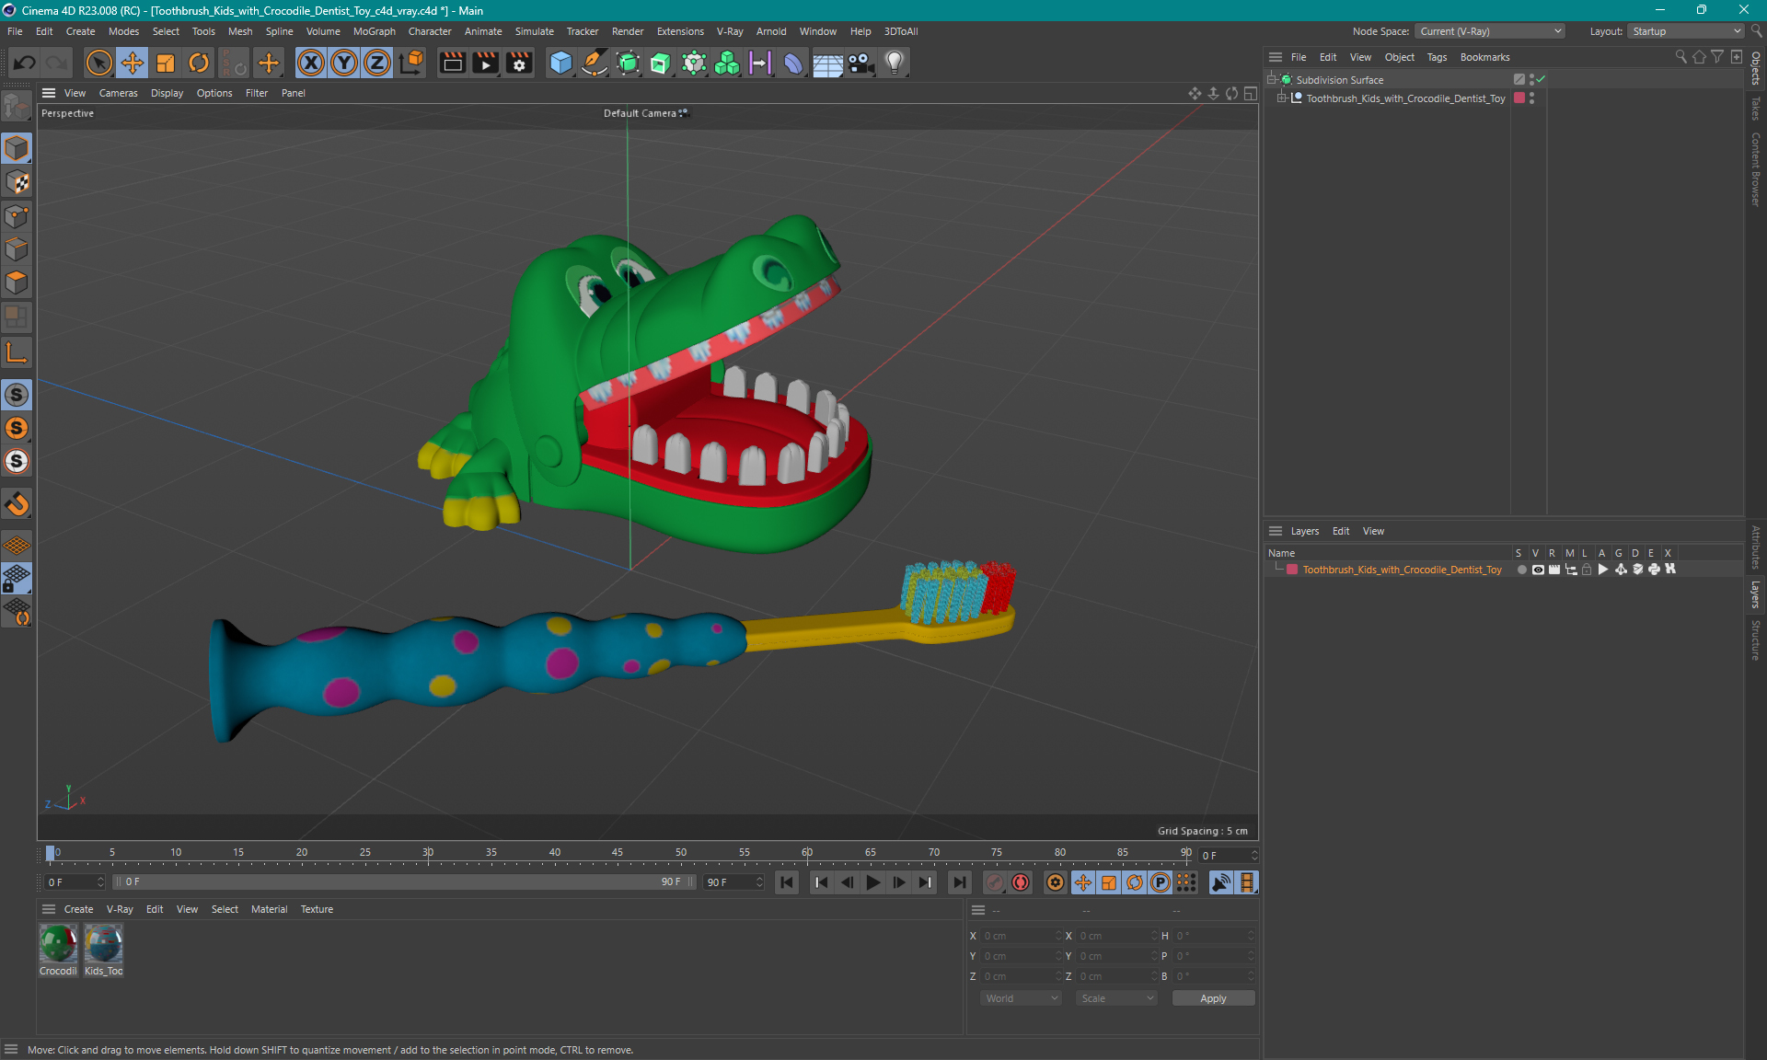The width and height of the screenshot is (1767, 1060).
Task: Open the Node Space dropdown
Action: tap(1490, 31)
